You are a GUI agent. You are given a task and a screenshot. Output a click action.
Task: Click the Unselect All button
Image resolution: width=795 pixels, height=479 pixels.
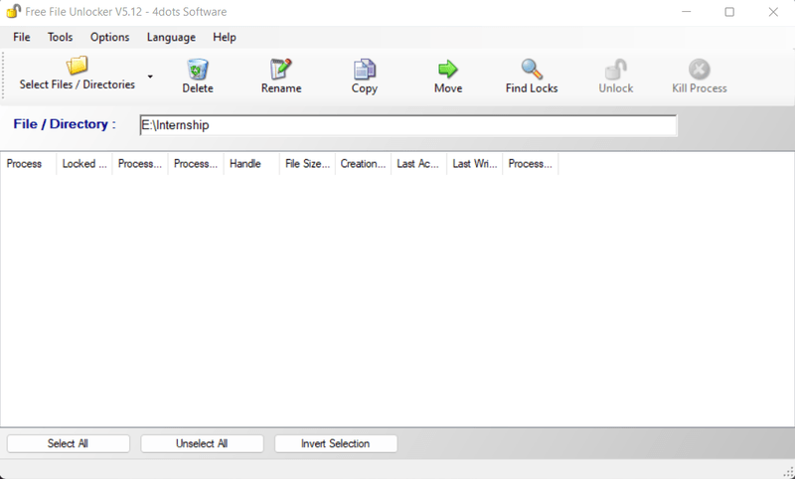pos(202,443)
